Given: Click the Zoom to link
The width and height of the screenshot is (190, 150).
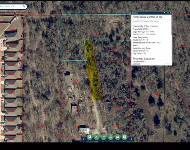Looking at the screenshot, I should pyautogui.click(x=136, y=64).
